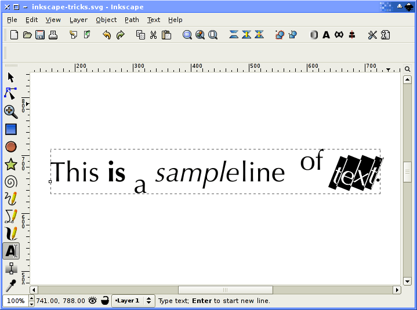The height and width of the screenshot is (310, 417).
Task: Select the Dropper color picker tool
Action: pyautogui.click(x=11, y=286)
